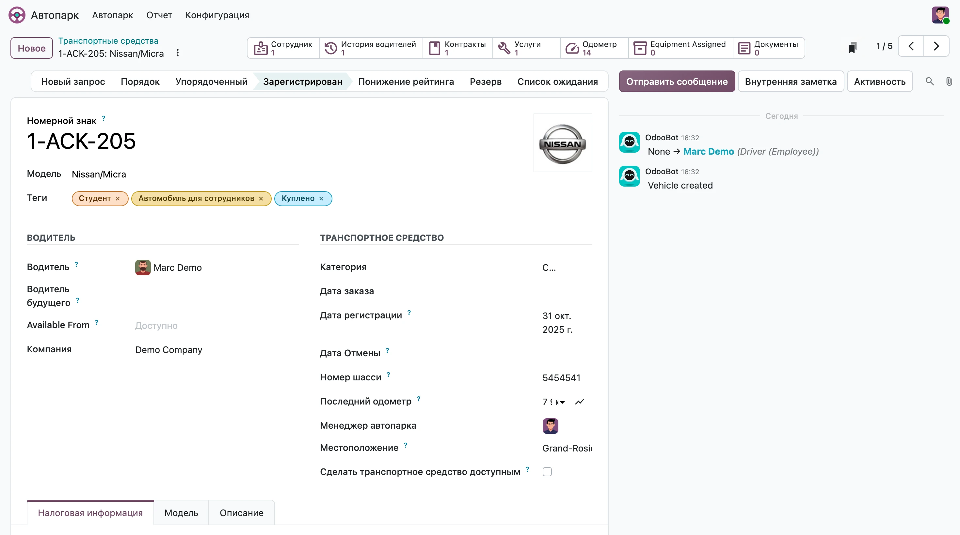Open the odometer unit dropdown

(x=560, y=402)
